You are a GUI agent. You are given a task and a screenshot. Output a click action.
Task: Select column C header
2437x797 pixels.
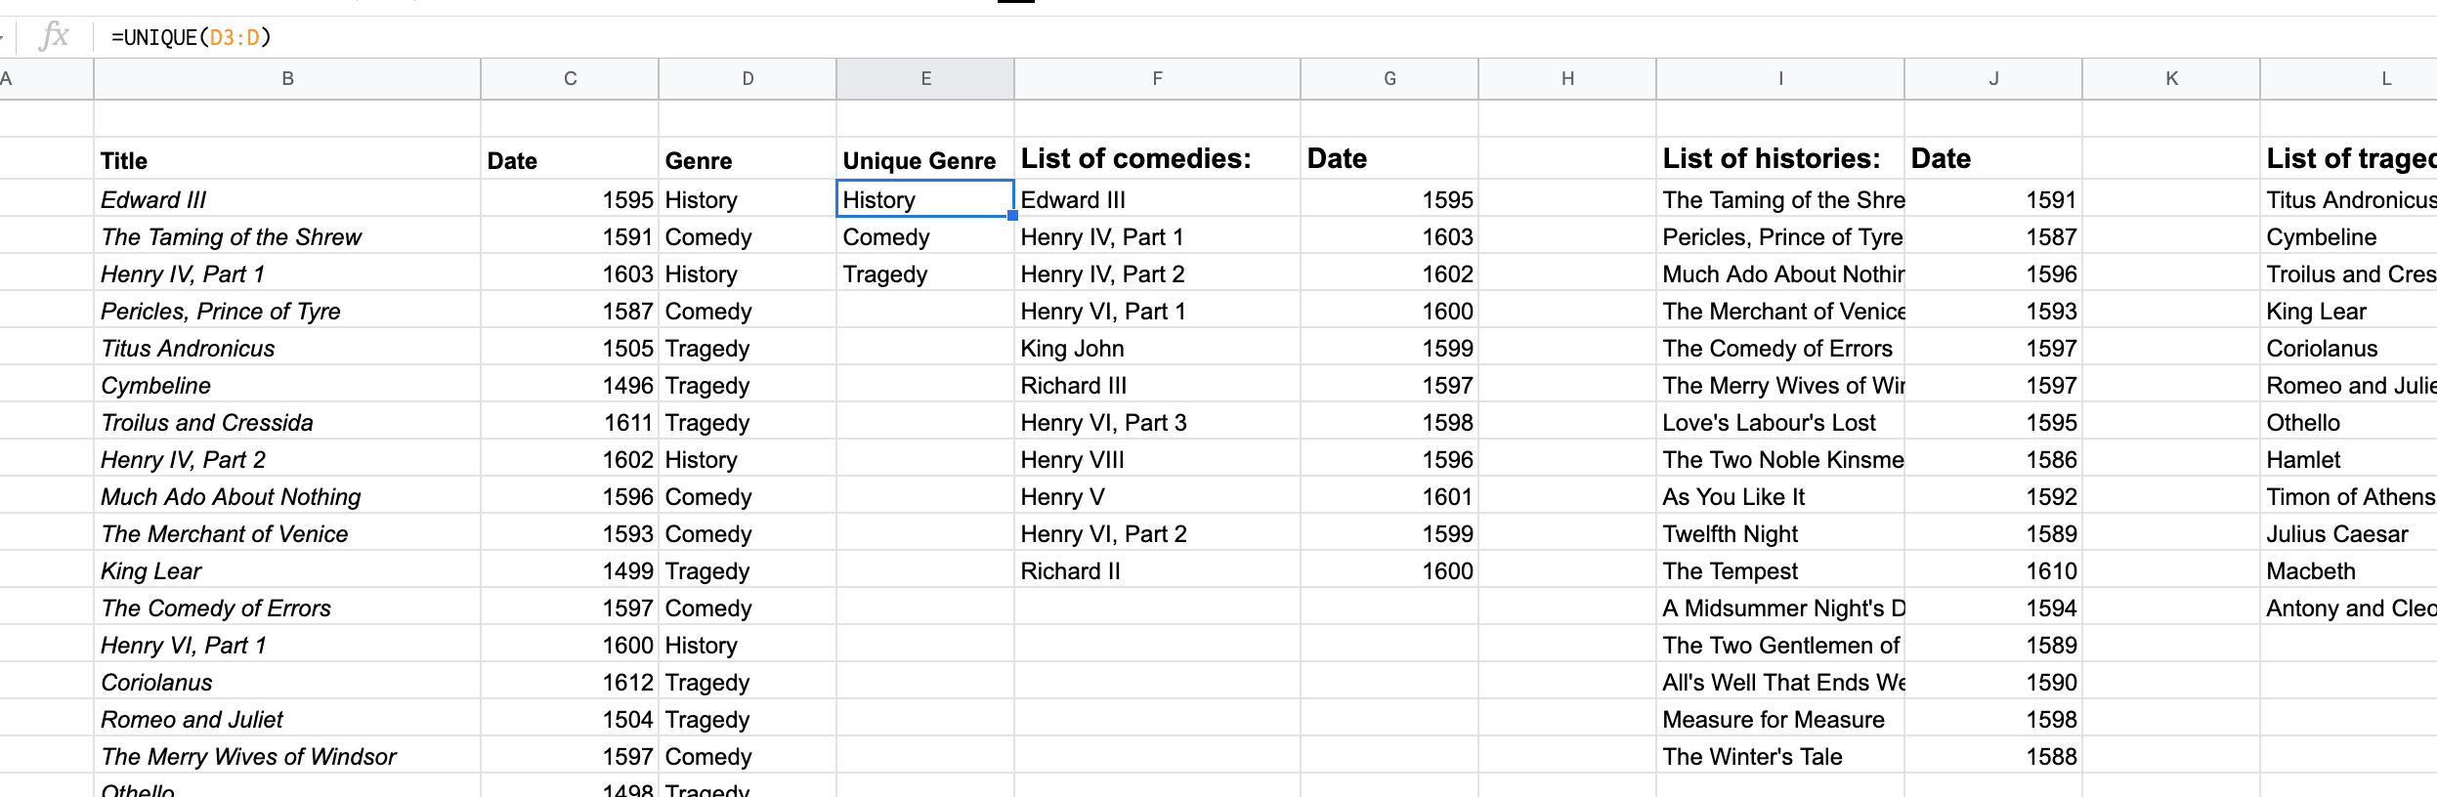[570, 79]
